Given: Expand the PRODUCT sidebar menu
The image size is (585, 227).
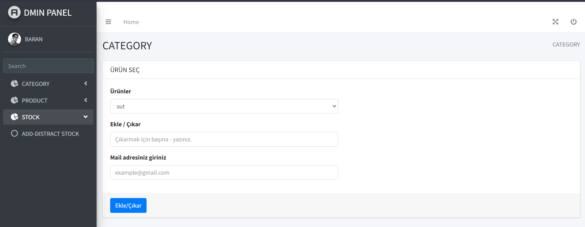Looking at the screenshot, I should click(48, 100).
